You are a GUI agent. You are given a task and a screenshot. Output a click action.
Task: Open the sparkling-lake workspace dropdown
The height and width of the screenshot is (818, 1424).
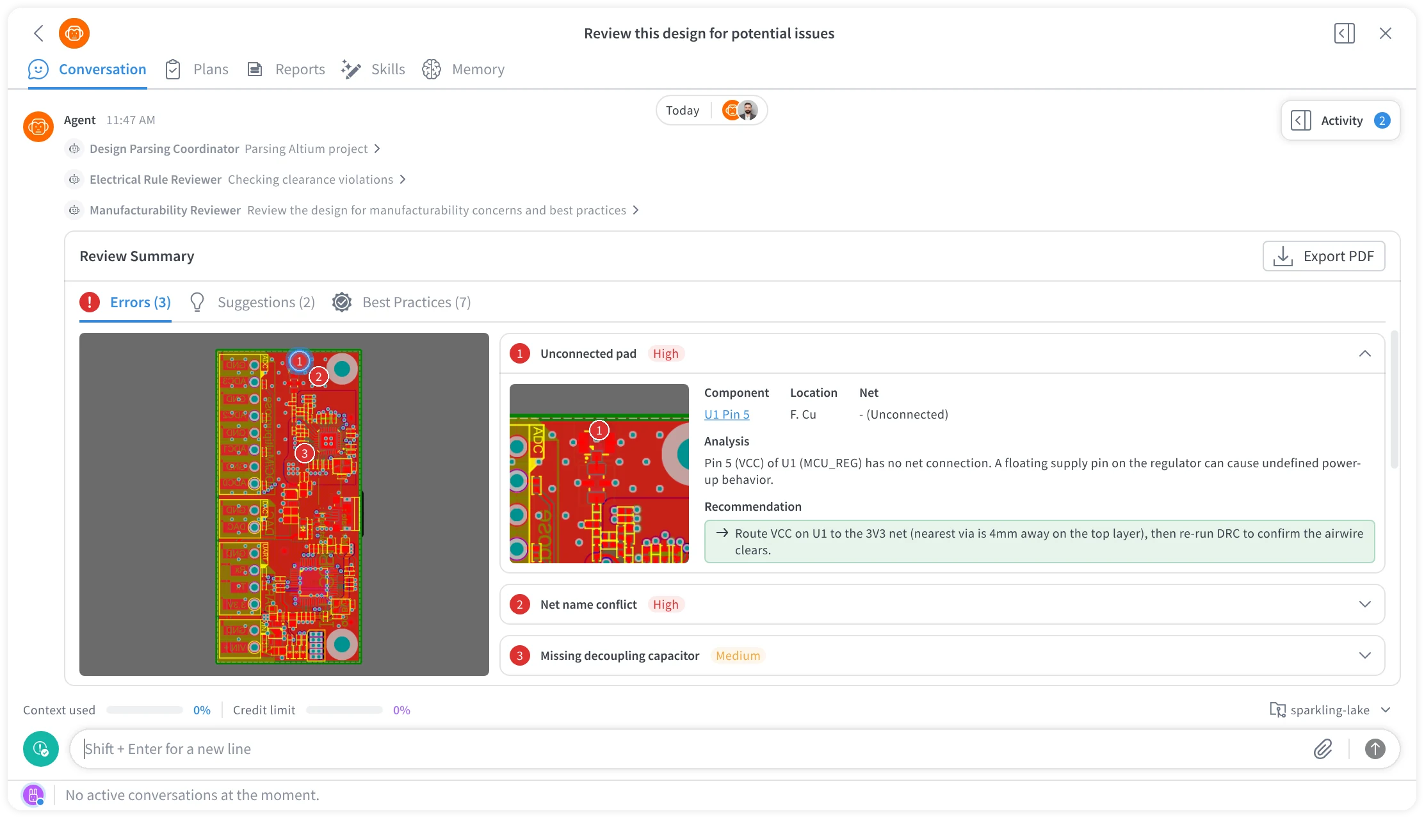coord(1331,710)
